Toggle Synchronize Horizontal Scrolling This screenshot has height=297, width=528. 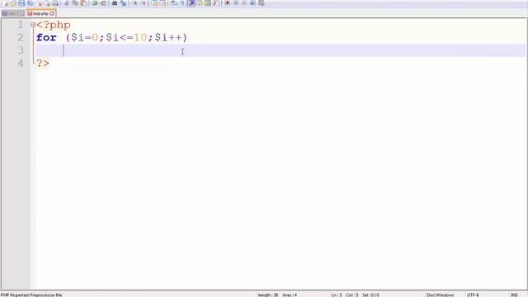pos(163,3)
